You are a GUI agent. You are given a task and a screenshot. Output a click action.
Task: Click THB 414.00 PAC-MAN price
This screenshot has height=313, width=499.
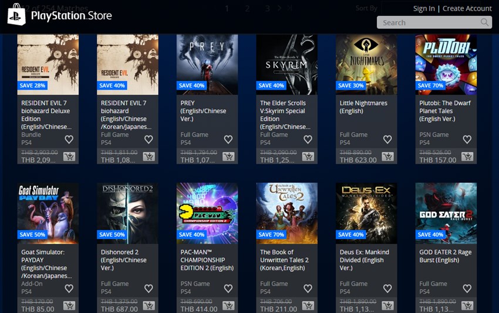(199, 309)
